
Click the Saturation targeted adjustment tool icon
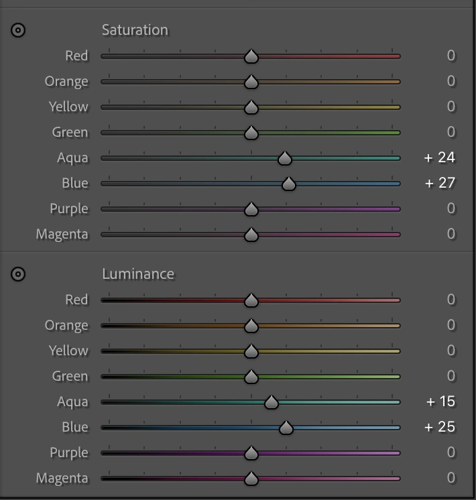(x=19, y=30)
